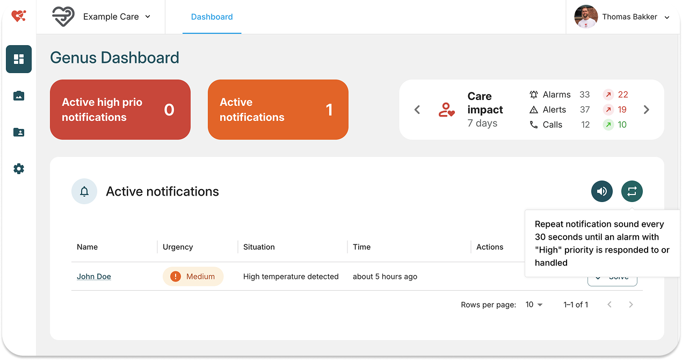
Task: Open the dashboard icon in sidebar
Action: (19, 59)
